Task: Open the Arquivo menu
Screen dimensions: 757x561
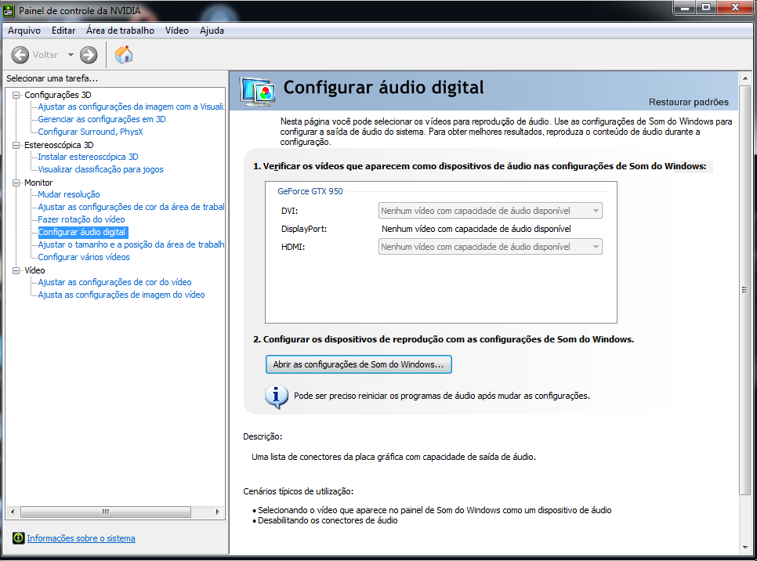Action: (24, 31)
